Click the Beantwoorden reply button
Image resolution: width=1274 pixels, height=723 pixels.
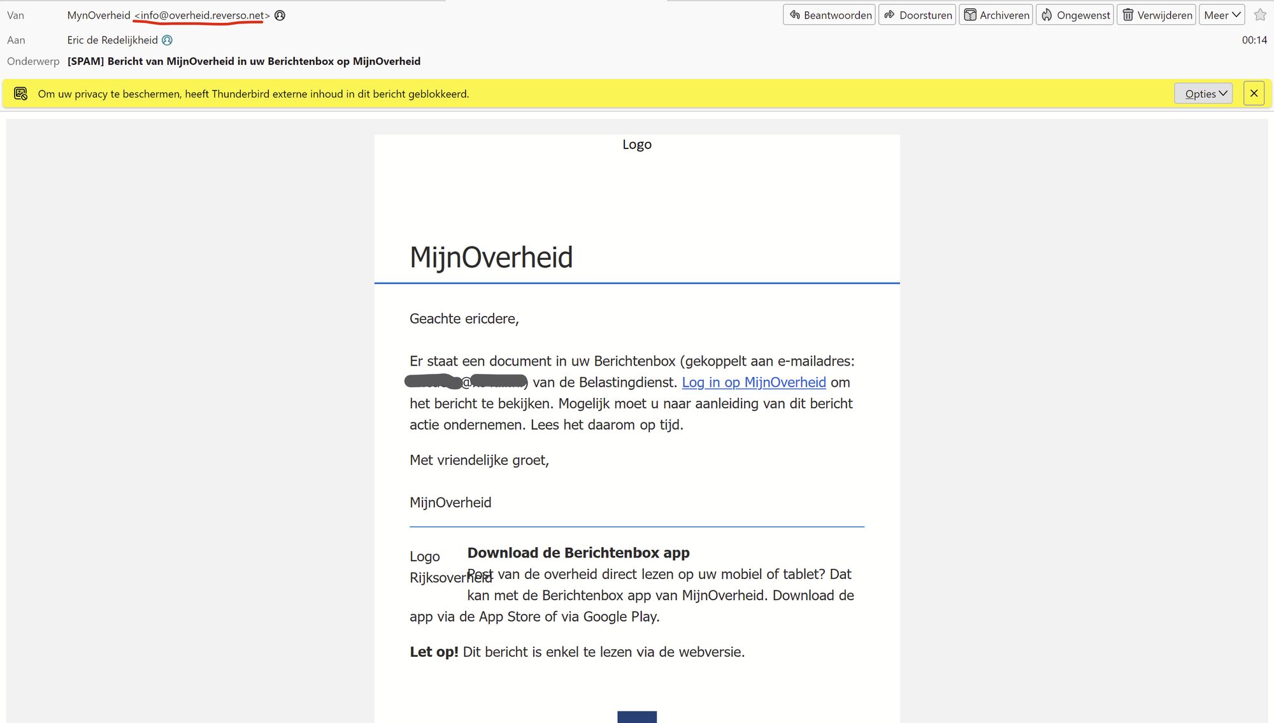pos(829,15)
